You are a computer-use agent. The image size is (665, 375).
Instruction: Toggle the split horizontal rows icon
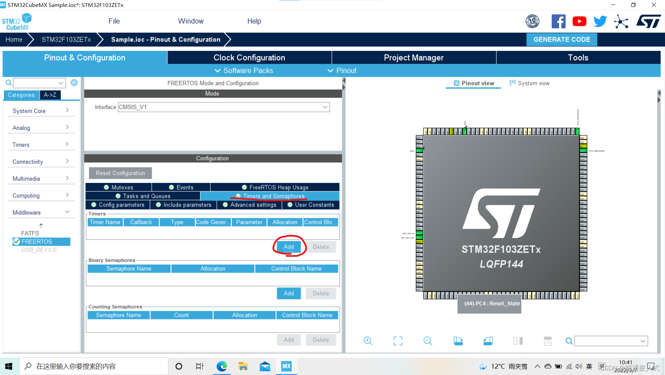click(548, 341)
